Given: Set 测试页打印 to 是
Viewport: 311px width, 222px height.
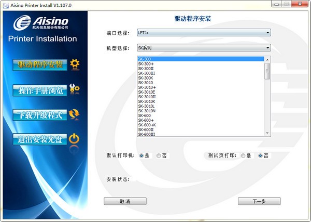Looking at the screenshot, I should (x=243, y=156).
